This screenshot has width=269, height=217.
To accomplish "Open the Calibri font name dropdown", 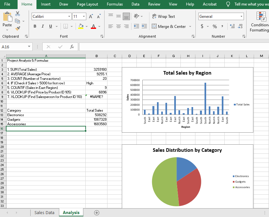I will (69, 17).
